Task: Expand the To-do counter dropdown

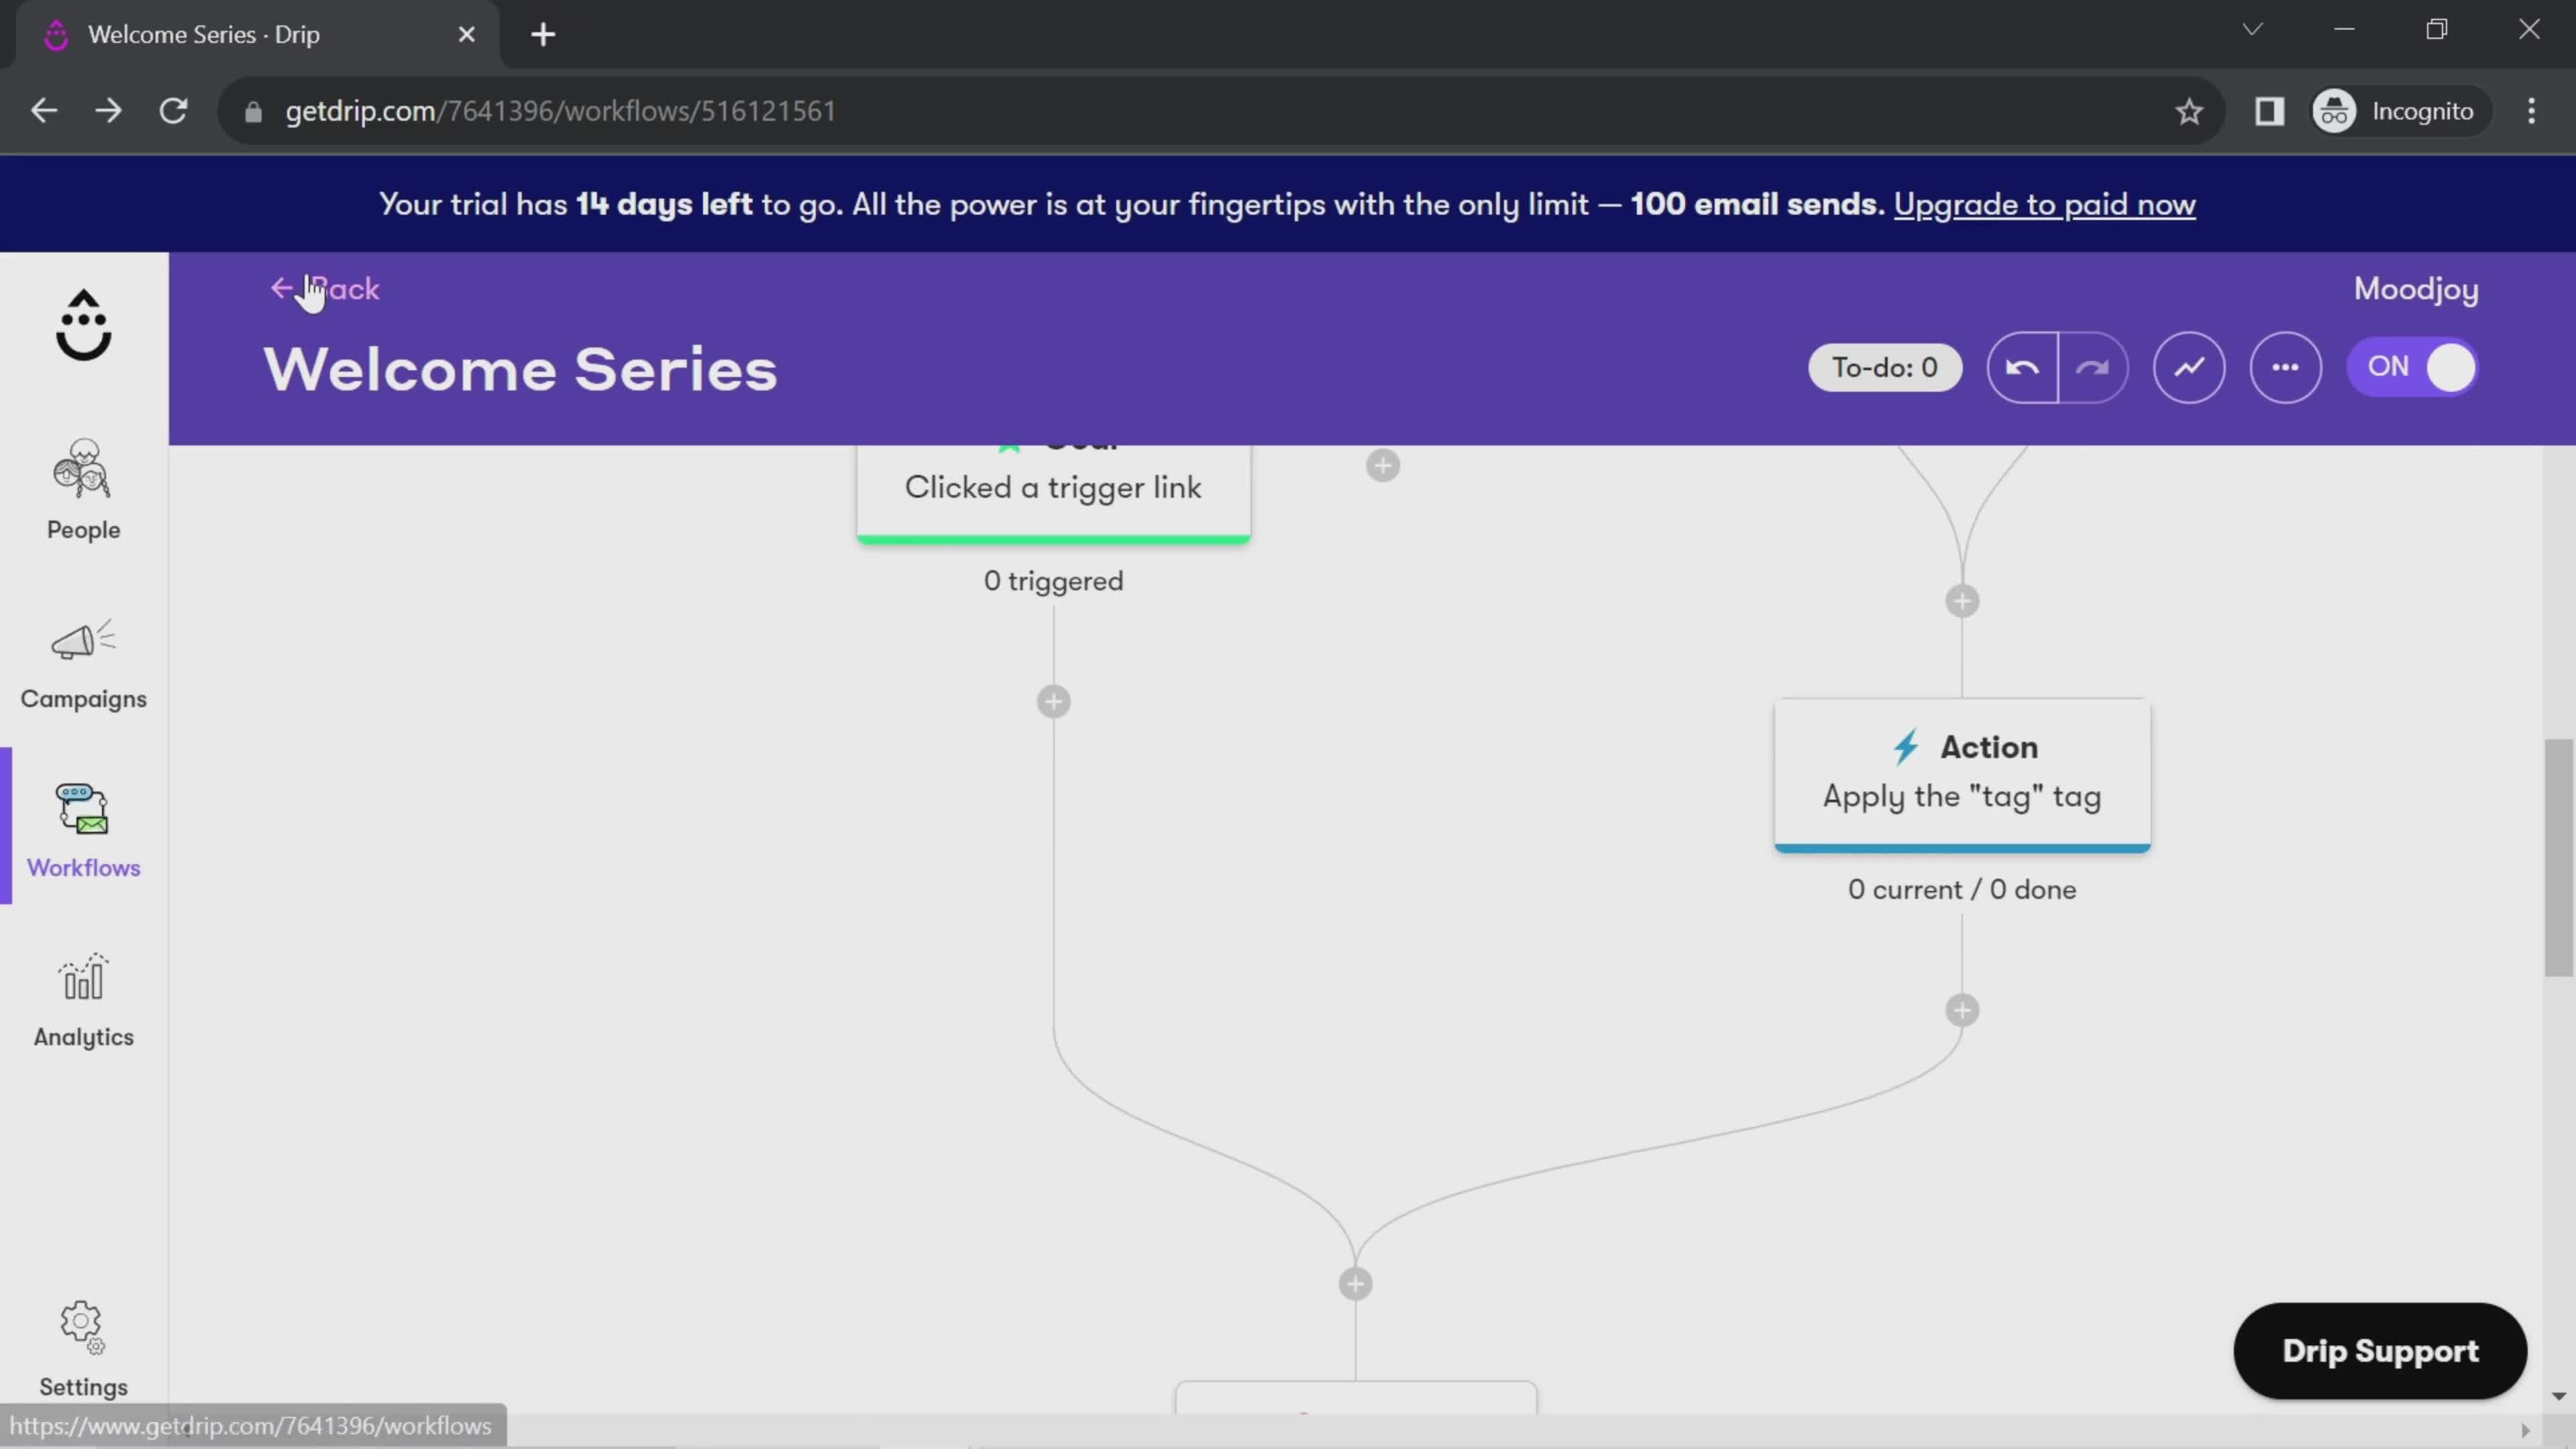Action: pyautogui.click(x=1884, y=366)
